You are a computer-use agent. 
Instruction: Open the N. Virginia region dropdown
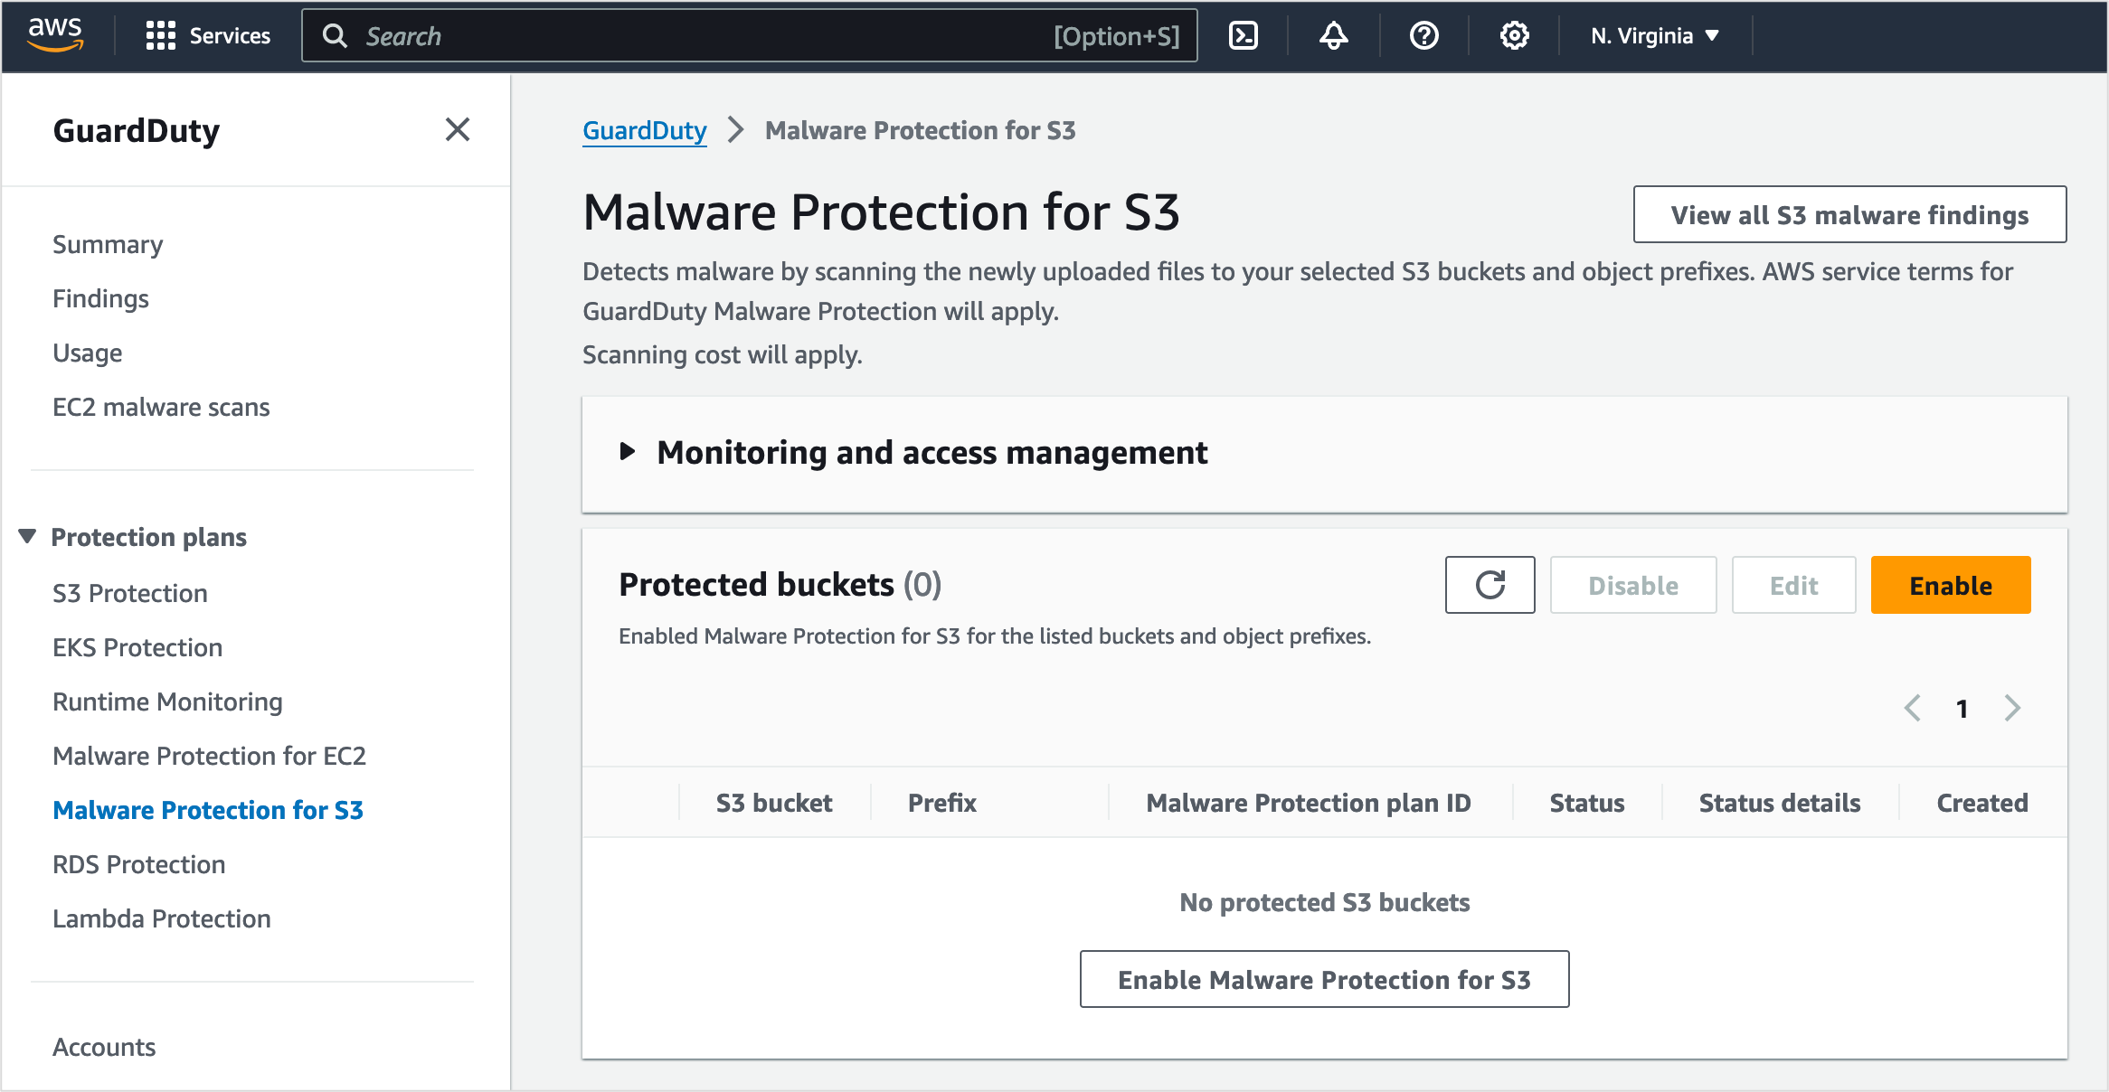[x=1654, y=36]
